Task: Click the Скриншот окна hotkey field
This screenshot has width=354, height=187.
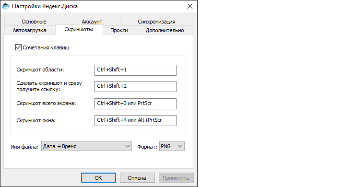Action: pyautogui.click(x=135, y=120)
